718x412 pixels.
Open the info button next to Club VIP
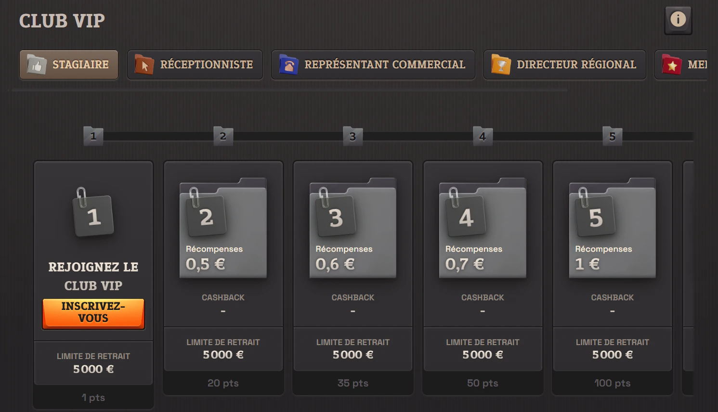coord(678,20)
